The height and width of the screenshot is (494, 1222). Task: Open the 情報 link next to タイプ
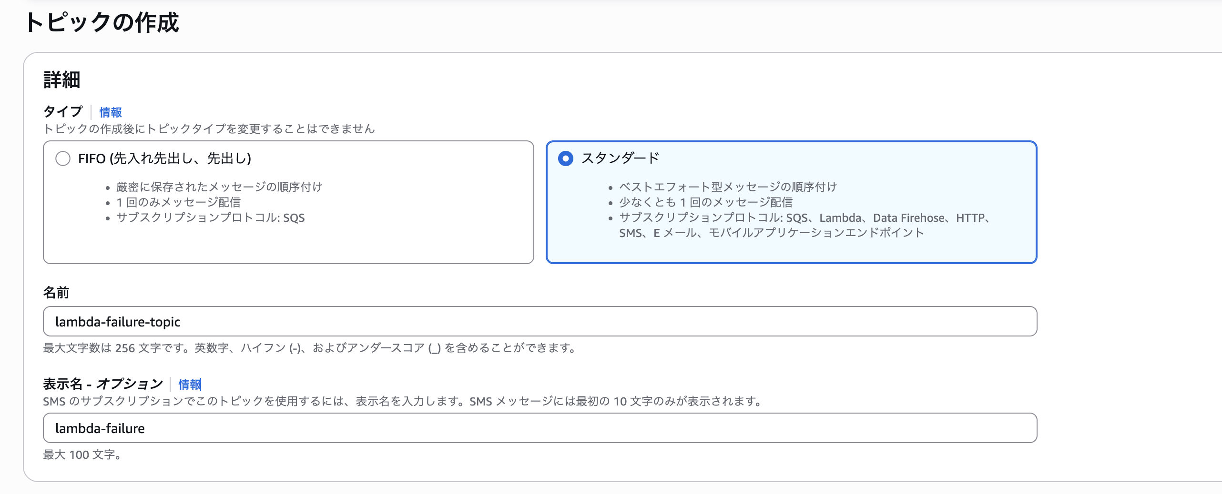[x=111, y=112]
